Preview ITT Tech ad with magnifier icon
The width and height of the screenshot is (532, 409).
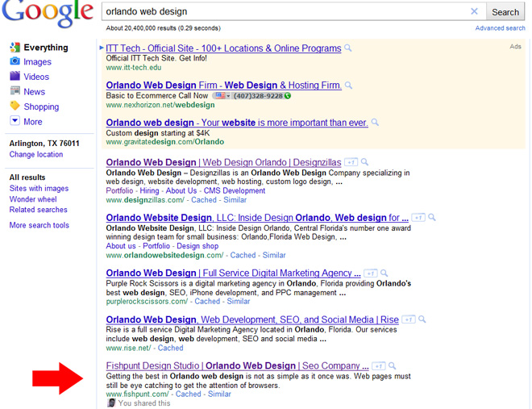pyautogui.click(x=348, y=48)
